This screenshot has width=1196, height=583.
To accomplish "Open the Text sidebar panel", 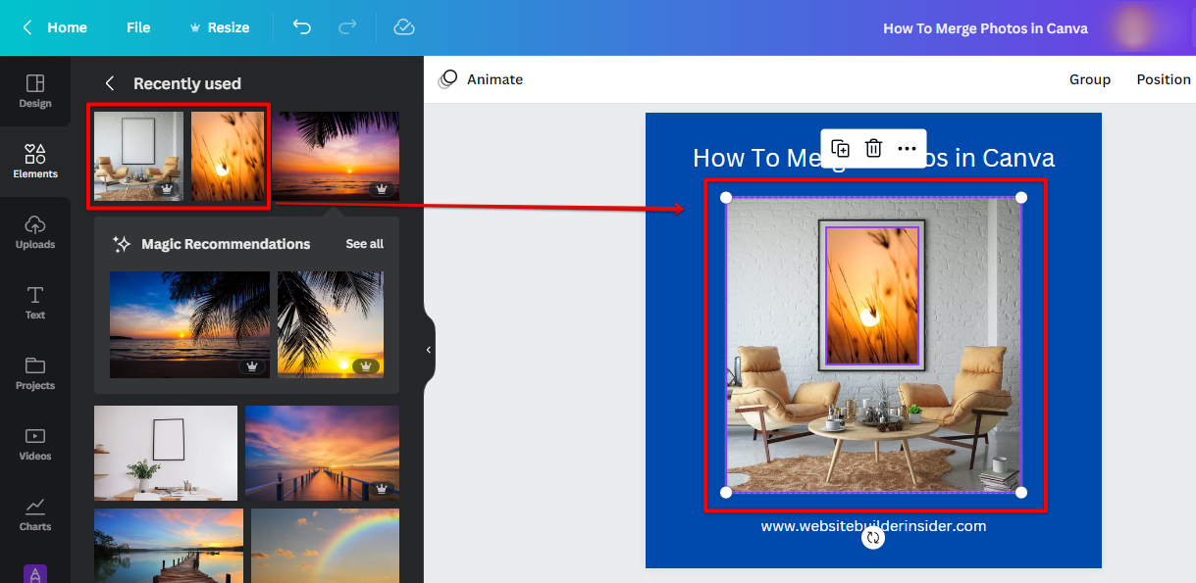I will [35, 303].
